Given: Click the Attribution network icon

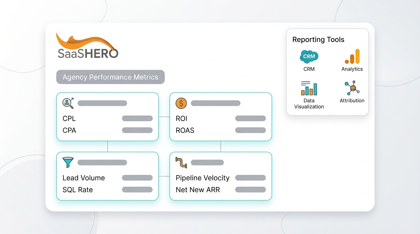Looking at the screenshot, I should click(352, 88).
